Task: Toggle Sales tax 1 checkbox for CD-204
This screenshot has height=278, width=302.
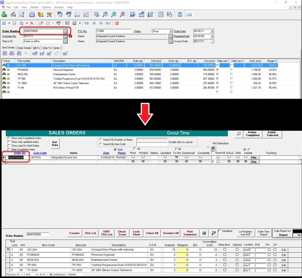Action: point(217,65)
